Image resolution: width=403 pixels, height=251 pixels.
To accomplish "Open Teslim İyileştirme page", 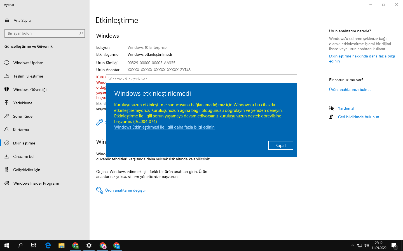I will click(28, 76).
